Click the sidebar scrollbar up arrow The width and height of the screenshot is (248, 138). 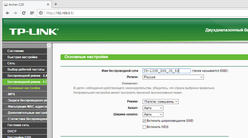coord(49,45)
